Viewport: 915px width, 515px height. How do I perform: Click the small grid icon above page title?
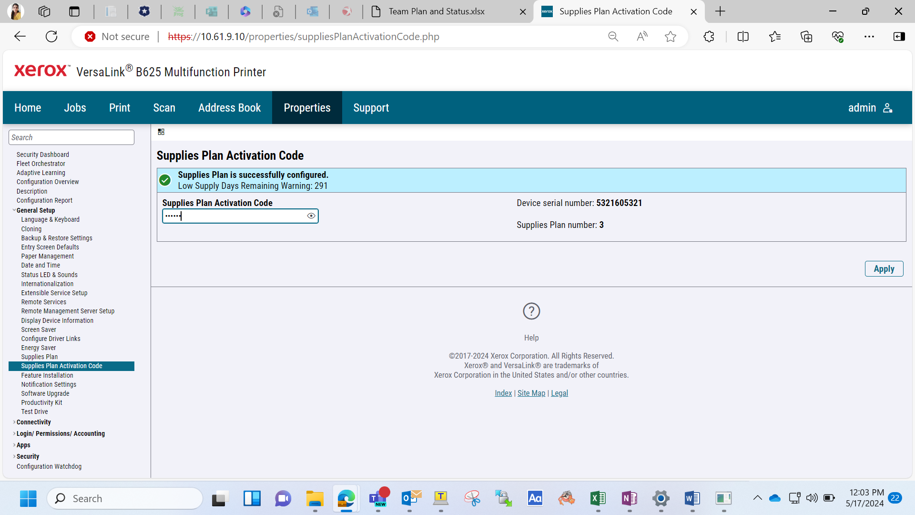(161, 132)
